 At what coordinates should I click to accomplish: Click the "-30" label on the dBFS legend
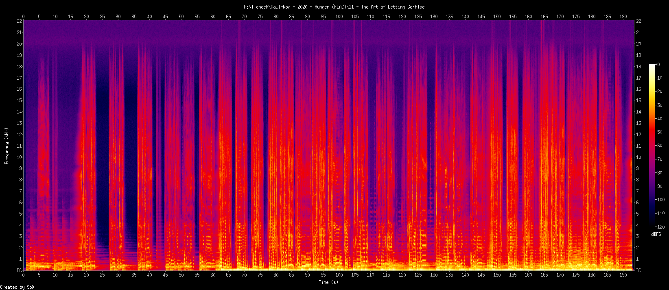pos(659,105)
